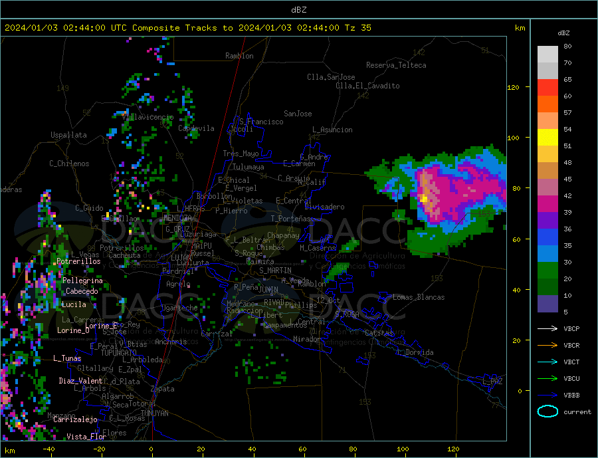Click the 'Cabecedo' map label
Viewport: 598px width, 458px height.
[x=82, y=291]
